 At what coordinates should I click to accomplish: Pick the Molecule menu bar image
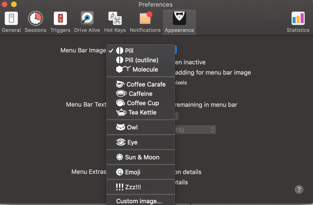(141, 70)
